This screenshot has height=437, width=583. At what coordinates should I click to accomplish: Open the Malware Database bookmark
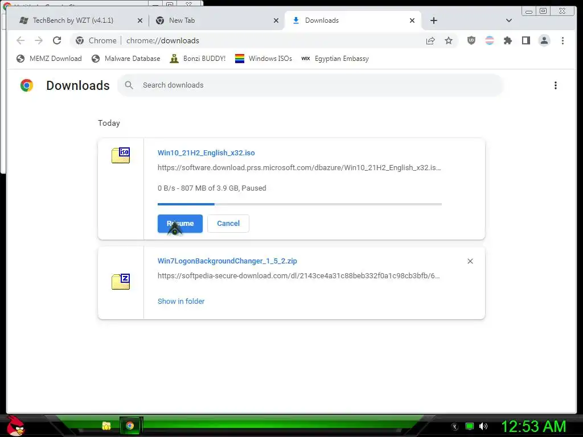click(126, 59)
